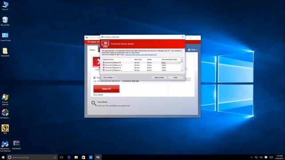This screenshot has width=285, height=160.
Task: Click the threat list scroll-down arrow
Action: click(182, 70)
